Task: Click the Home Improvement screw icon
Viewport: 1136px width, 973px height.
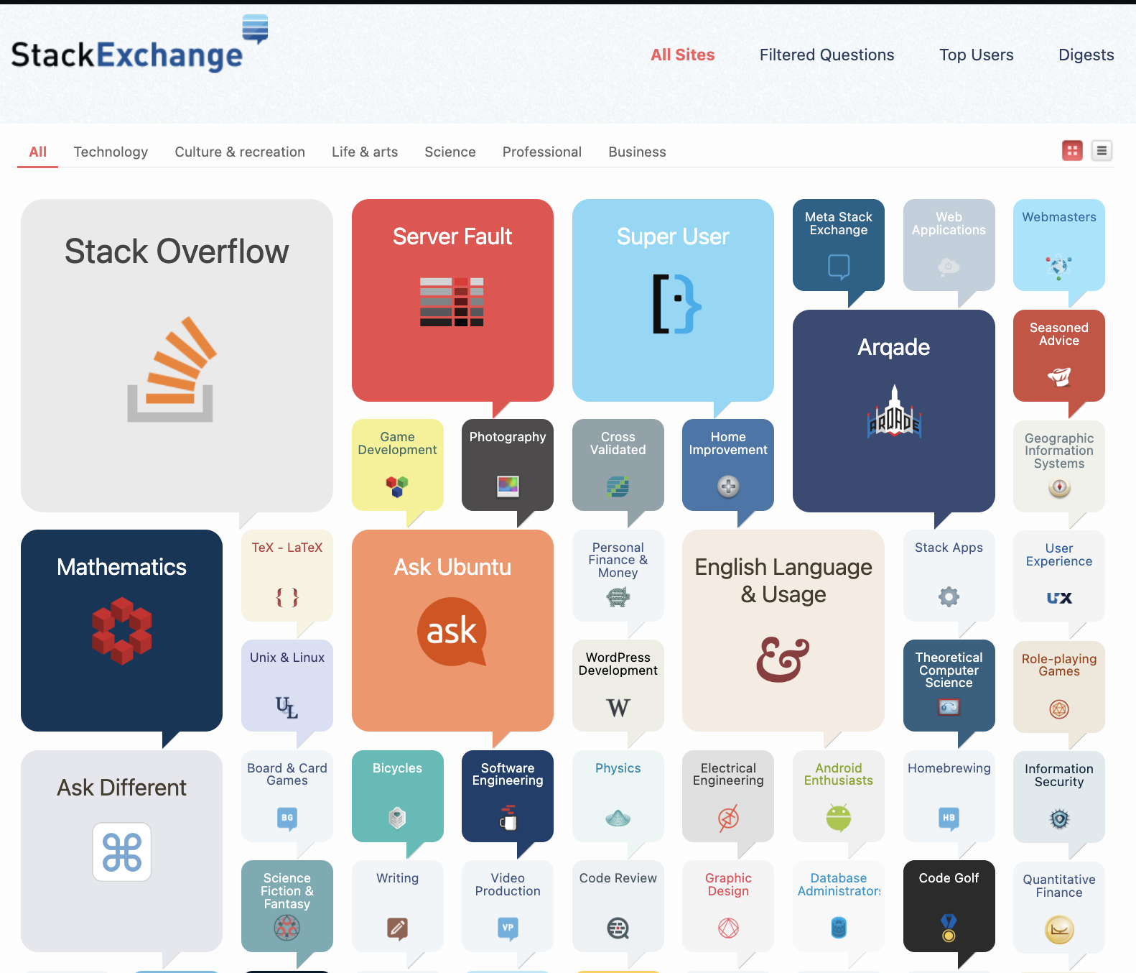Action: [x=728, y=486]
